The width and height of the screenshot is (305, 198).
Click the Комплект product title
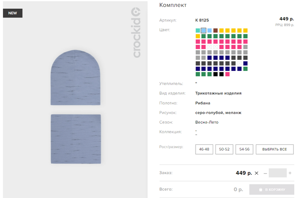click(x=173, y=5)
